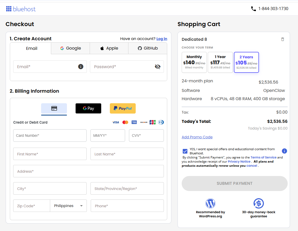Image resolution: width=298 pixels, height=231 pixels.
Task: Click the cancel link in renewal notice
Action: (252, 166)
